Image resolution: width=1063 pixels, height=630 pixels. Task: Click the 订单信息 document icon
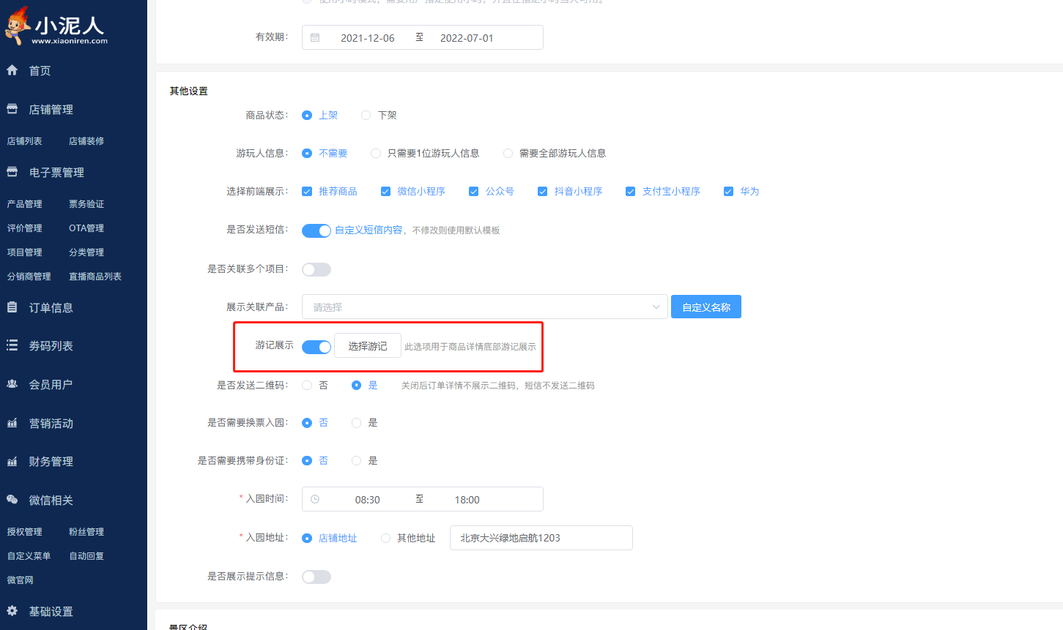[12, 307]
